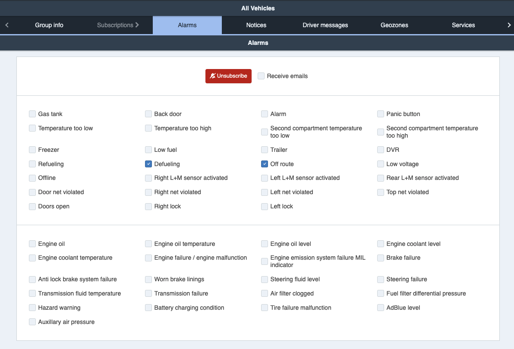Image resolution: width=514 pixels, height=349 pixels.
Task: Open the Driver messages tab
Action: click(x=325, y=25)
